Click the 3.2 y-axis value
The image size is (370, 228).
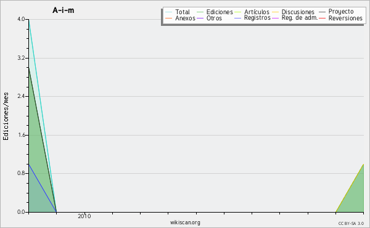[21, 58]
